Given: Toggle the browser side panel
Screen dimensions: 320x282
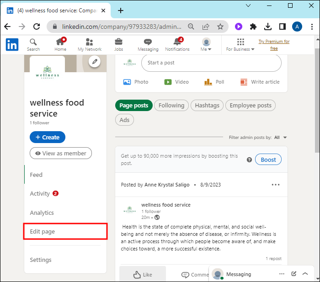Looking at the screenshot, I should [283, 27].
